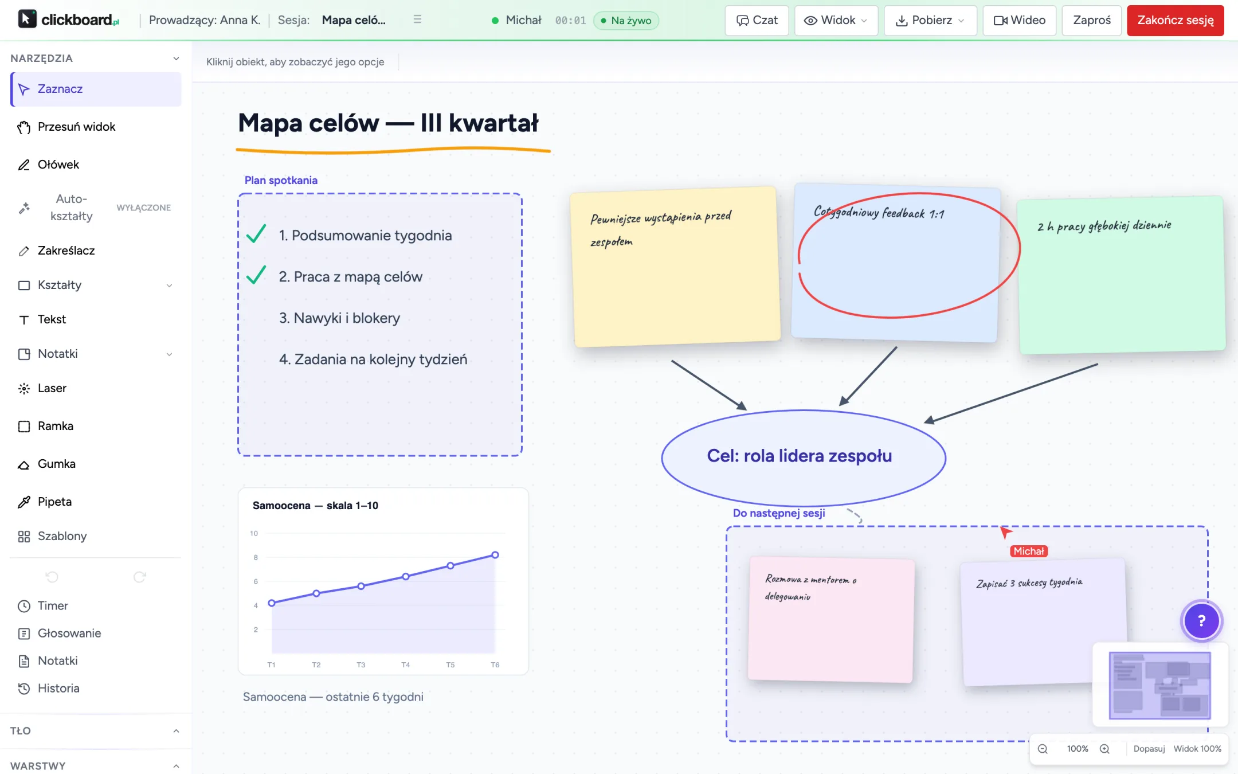The height and width of the screenshot is (774, 1238).
Task: Zoom in with the plus magnifier
Action: 1104,749
